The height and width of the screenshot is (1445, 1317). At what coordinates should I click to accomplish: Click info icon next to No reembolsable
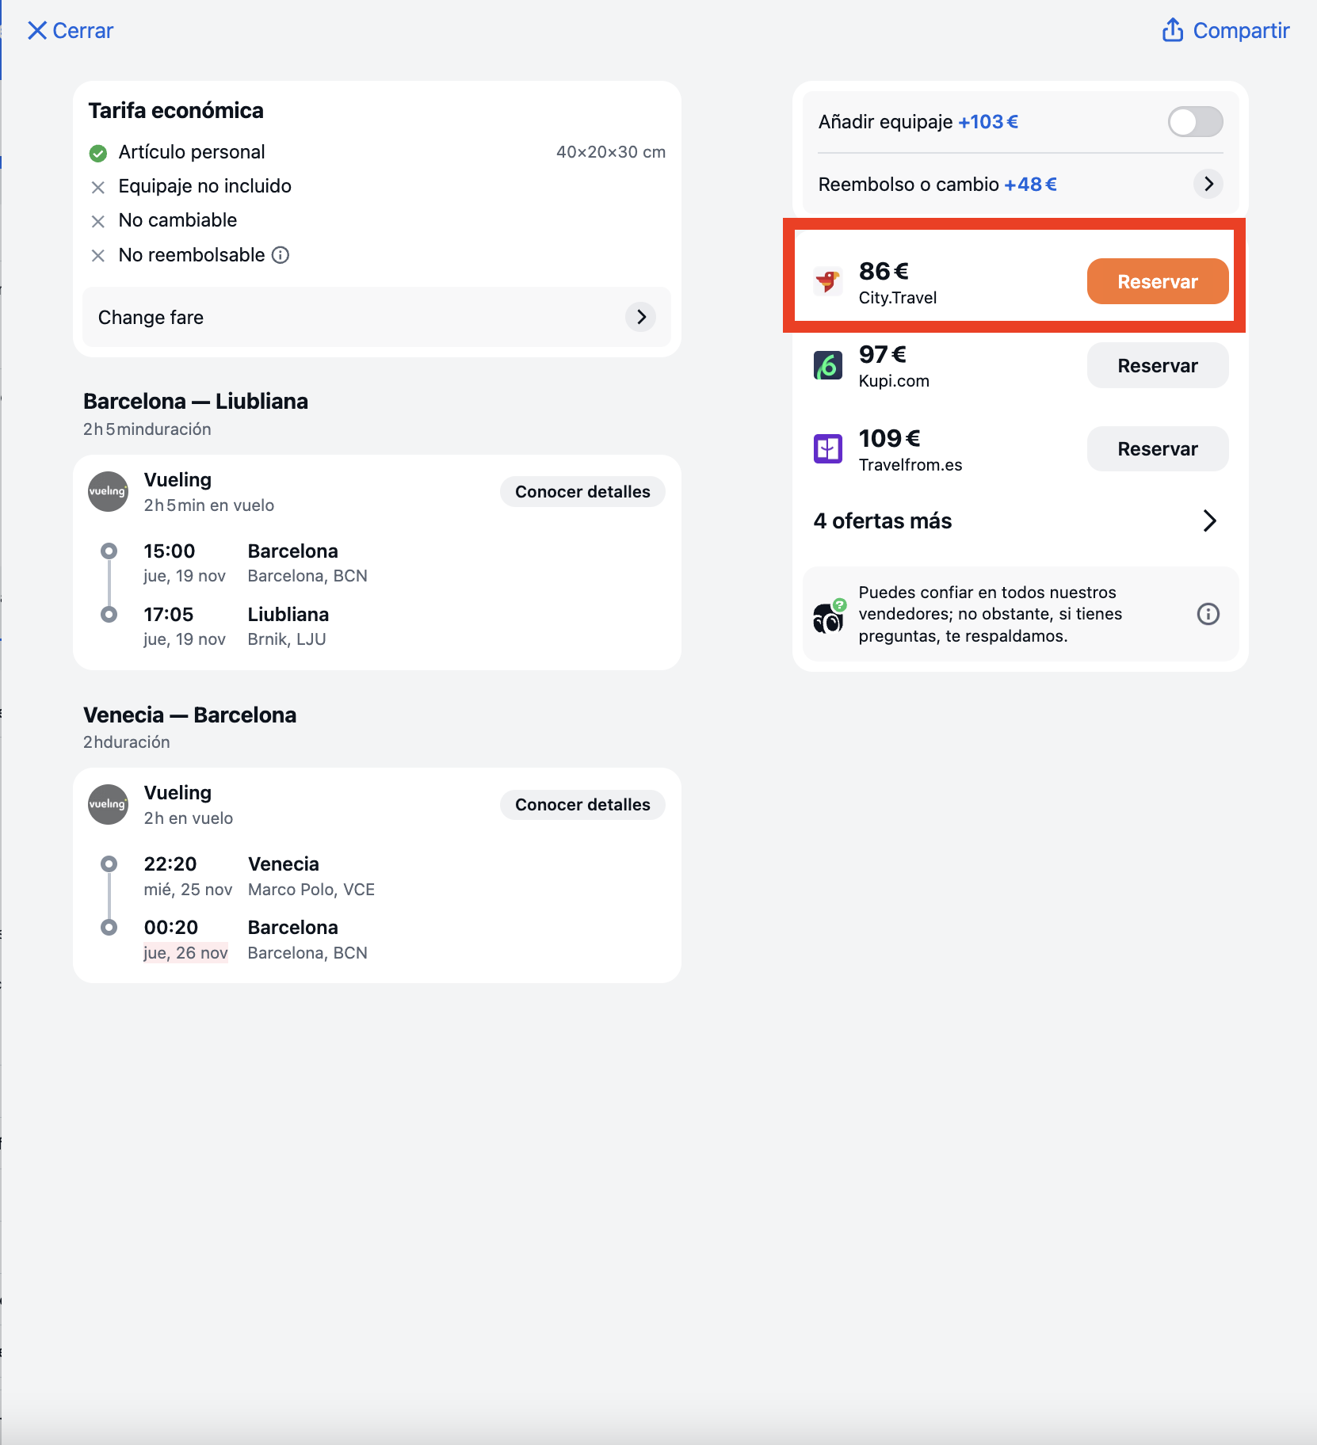(281, 255)
